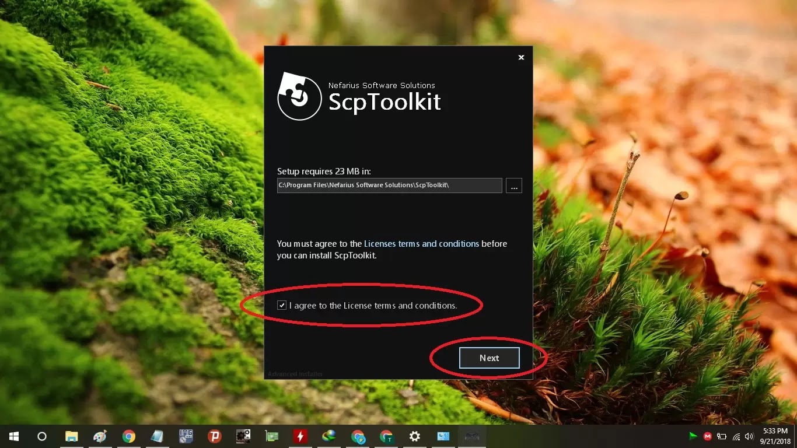Open the red P app icon
Screen dimensions: 797x448
click(x=214, y=436)
